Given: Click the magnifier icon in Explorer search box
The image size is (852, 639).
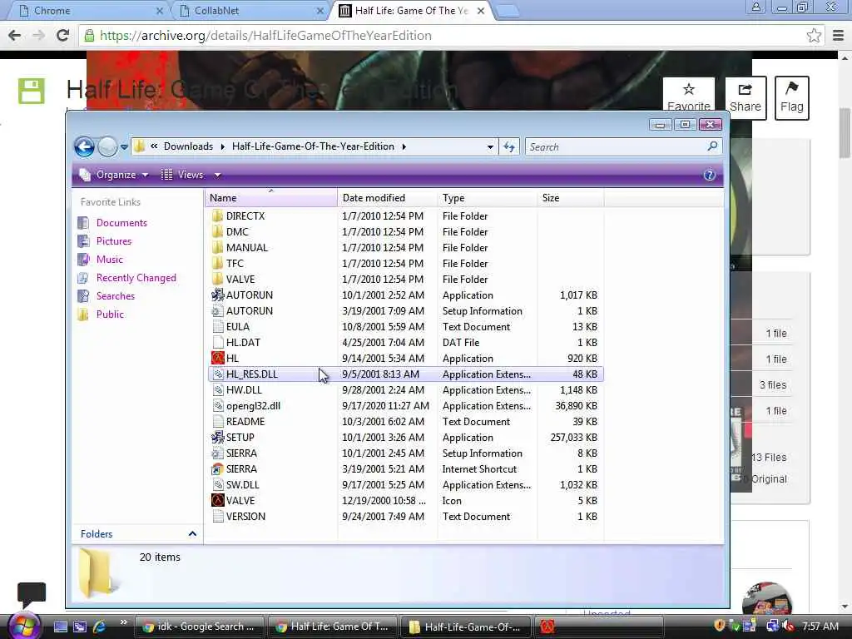Looking at the screenshot, I should (712, 146).
